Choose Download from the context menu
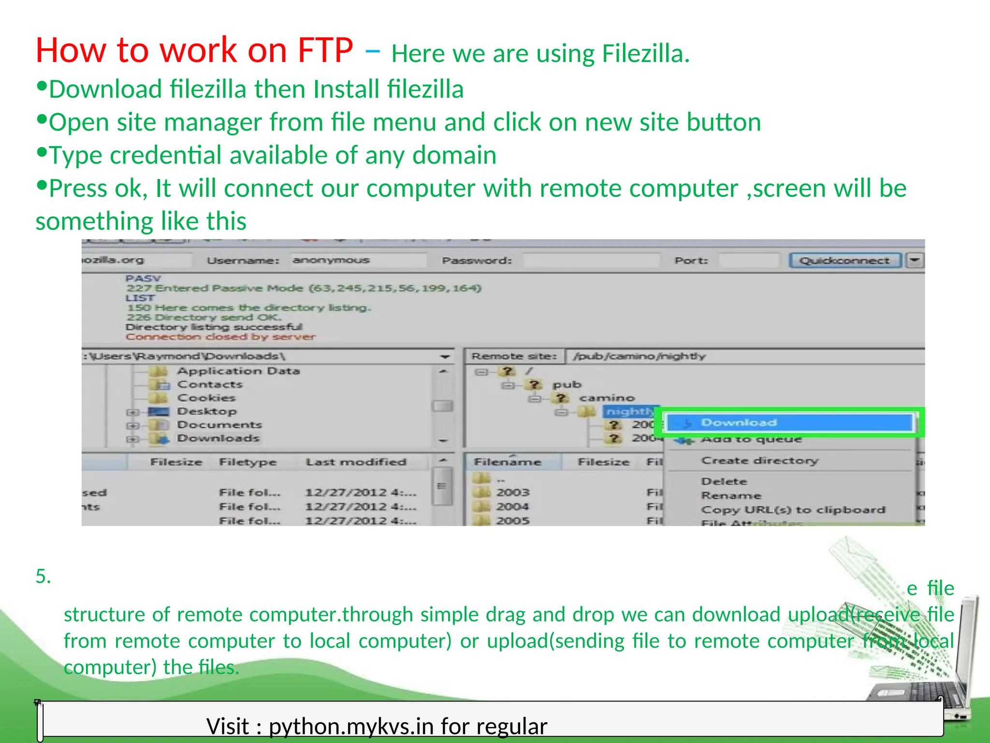Viewport: 990px width, 743px height. coord(790,423)
